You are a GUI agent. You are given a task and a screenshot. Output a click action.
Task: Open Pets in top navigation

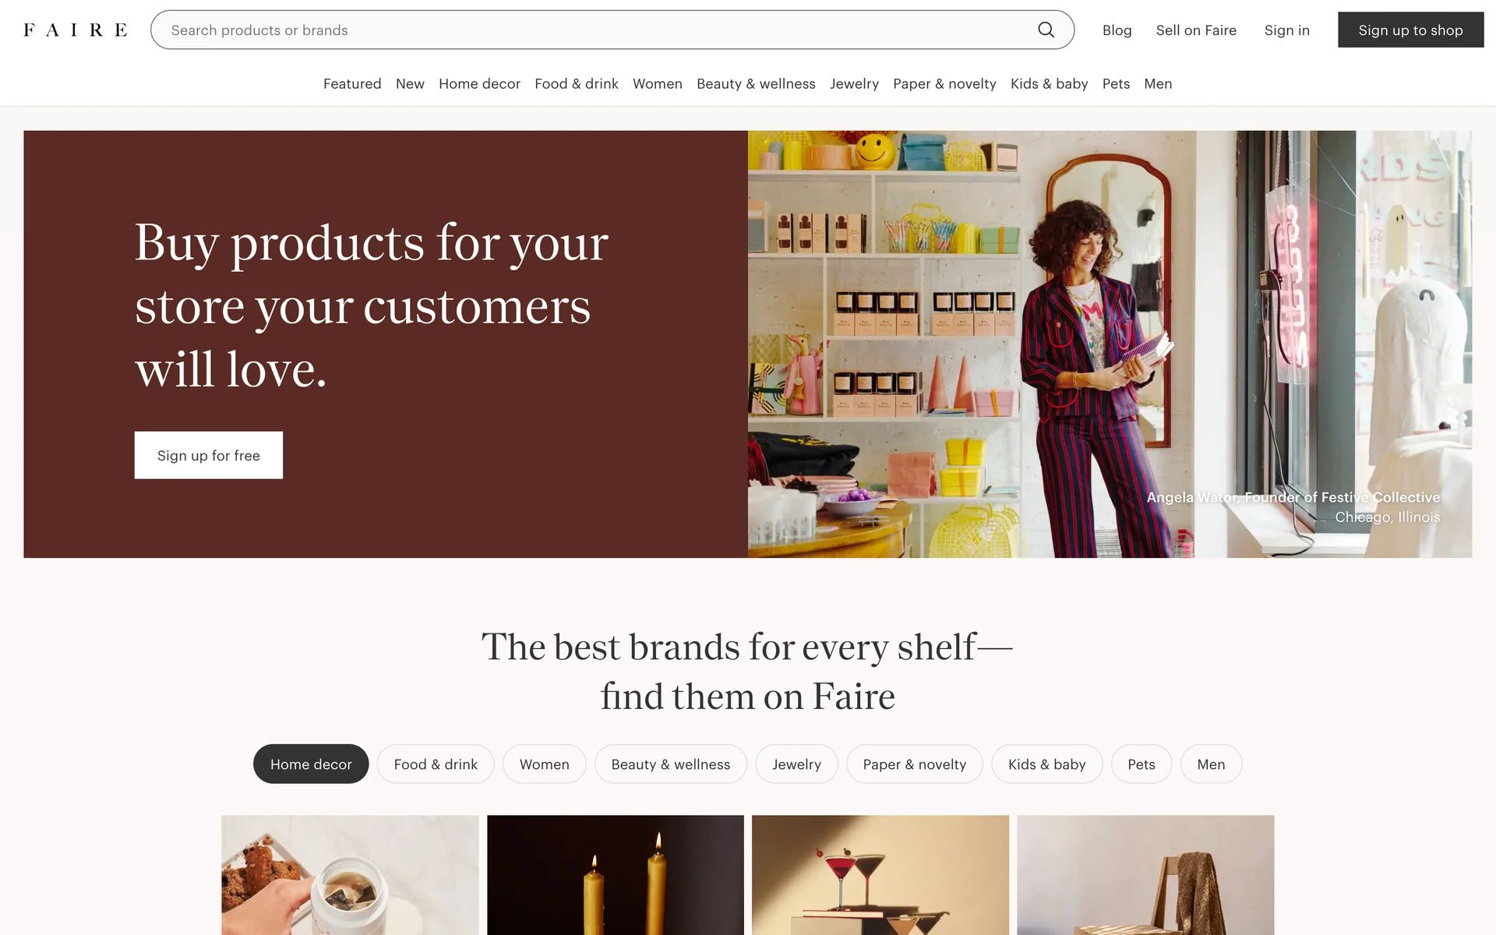(1116, 83)
